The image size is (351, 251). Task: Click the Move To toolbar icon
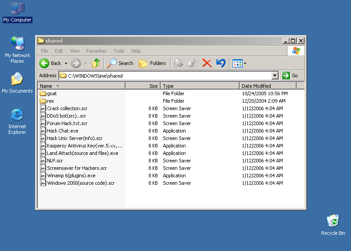coord(179,63)
